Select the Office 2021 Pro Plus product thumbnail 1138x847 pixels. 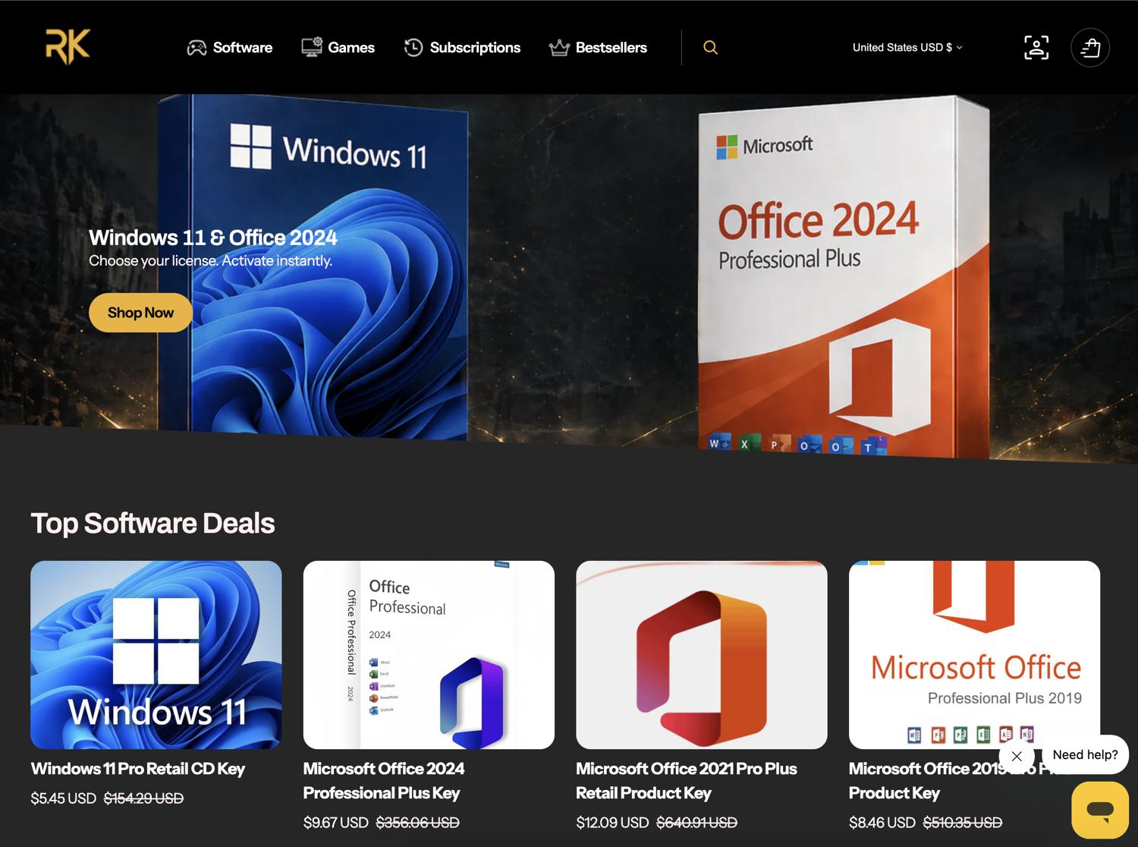(702, 655)
